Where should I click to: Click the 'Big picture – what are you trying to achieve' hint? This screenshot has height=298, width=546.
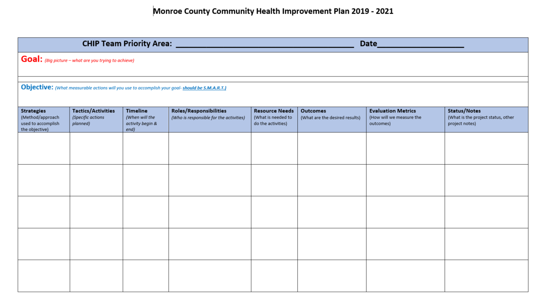[x=90, y=60]
